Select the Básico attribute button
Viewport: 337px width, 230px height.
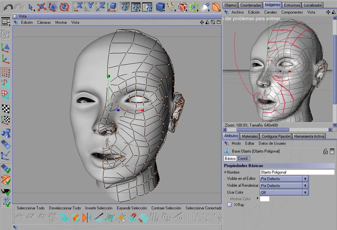(x=230, y=158)
